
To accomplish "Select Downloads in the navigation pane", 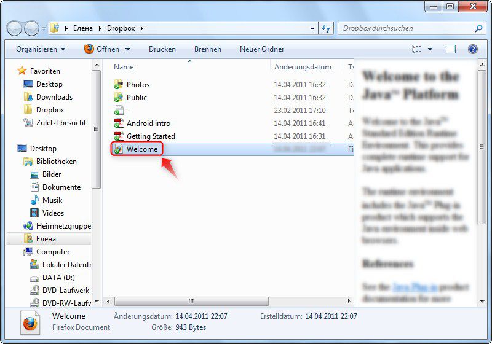I will [49, 97].
